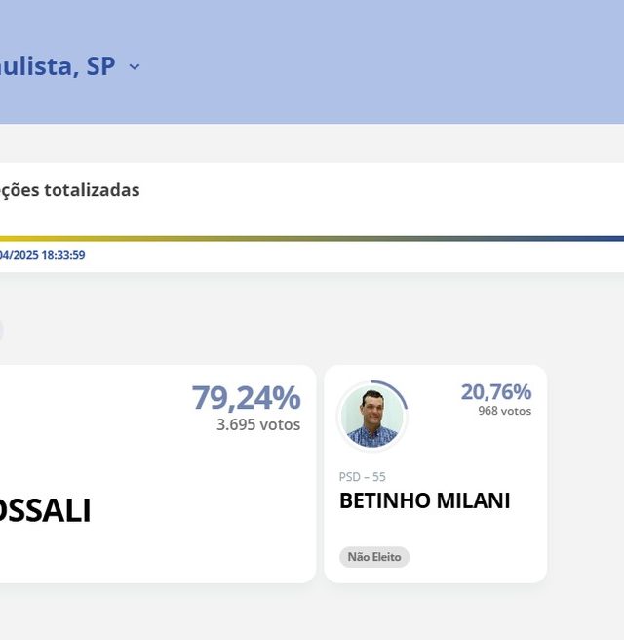
Task: Select the 'Não Eleito' status badge
Action: click(x=374, y=557)
